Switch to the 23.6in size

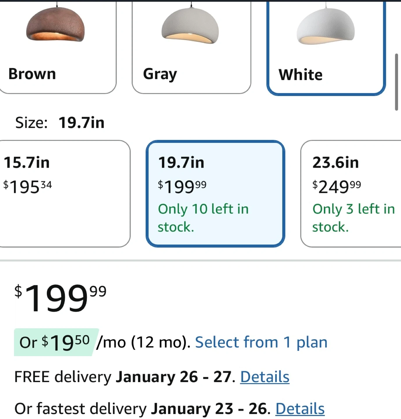tap(335, 162)
